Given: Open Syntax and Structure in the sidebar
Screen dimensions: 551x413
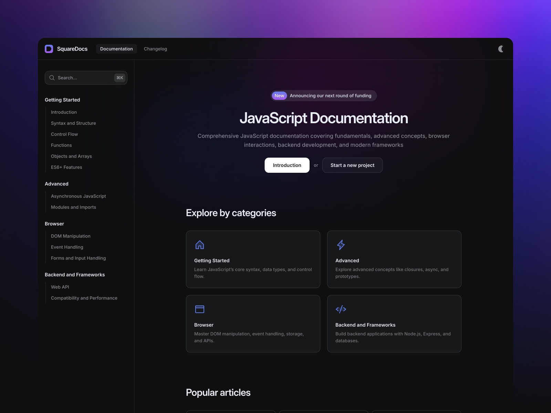Looking at the screenshot, I should [x=73, y=123].
